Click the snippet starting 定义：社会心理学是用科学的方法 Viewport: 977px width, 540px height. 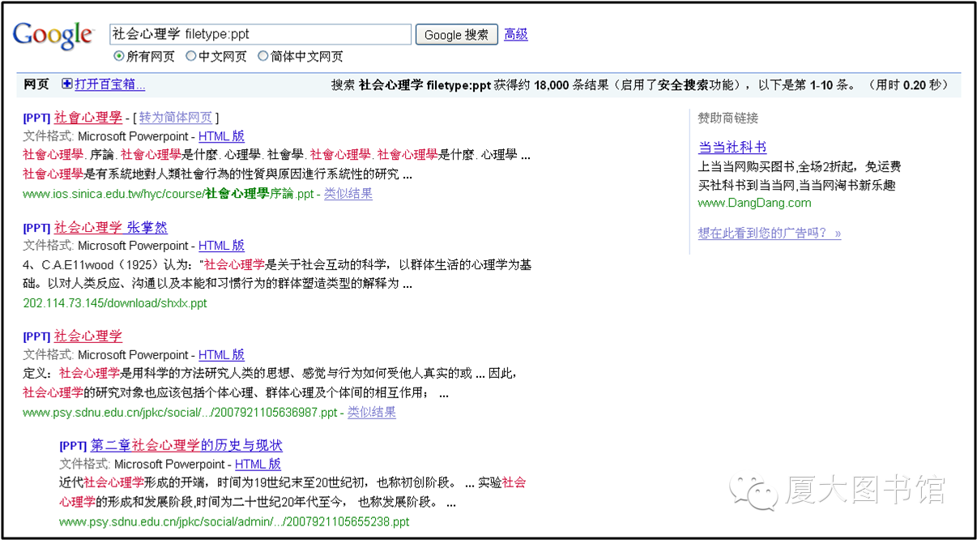pyautogui.click(x=270, y=383)
